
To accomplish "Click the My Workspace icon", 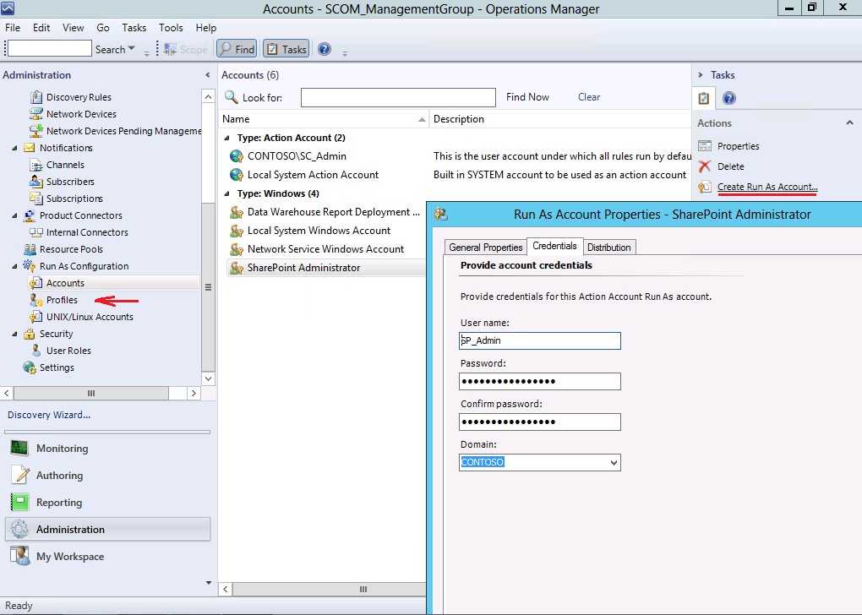I will (19, 556).
